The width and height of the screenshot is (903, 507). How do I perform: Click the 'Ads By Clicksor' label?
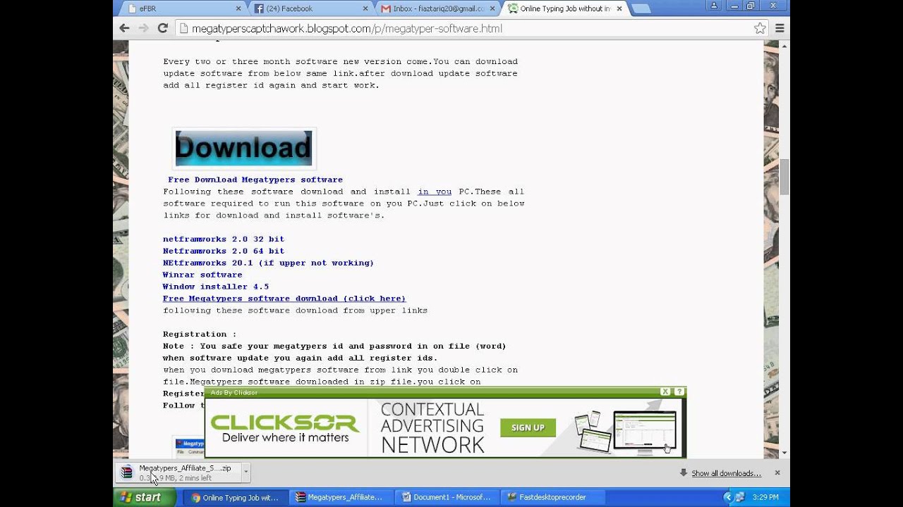click(x=234, y=392)
